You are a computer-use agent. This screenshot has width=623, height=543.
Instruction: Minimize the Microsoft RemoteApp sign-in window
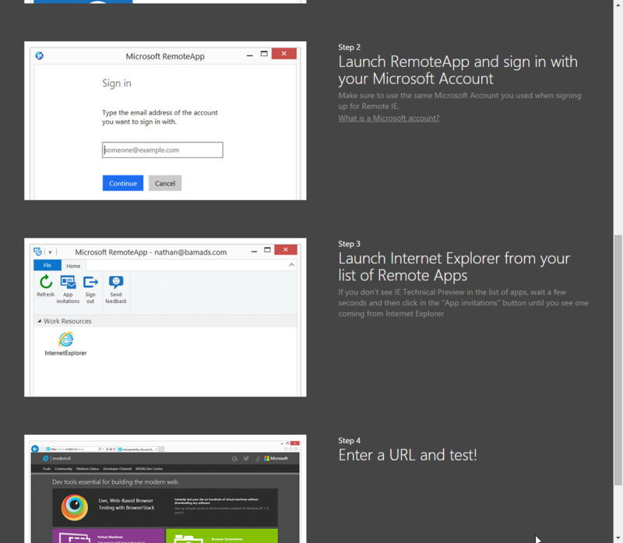coord(249,55)
